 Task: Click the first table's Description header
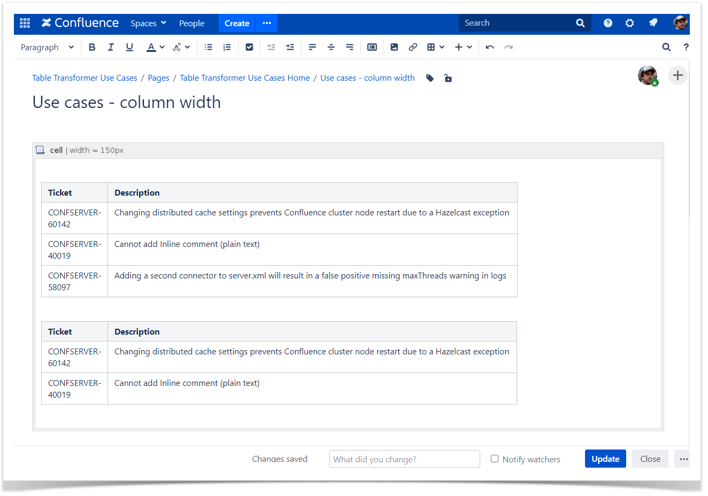[x=312, y=192]
